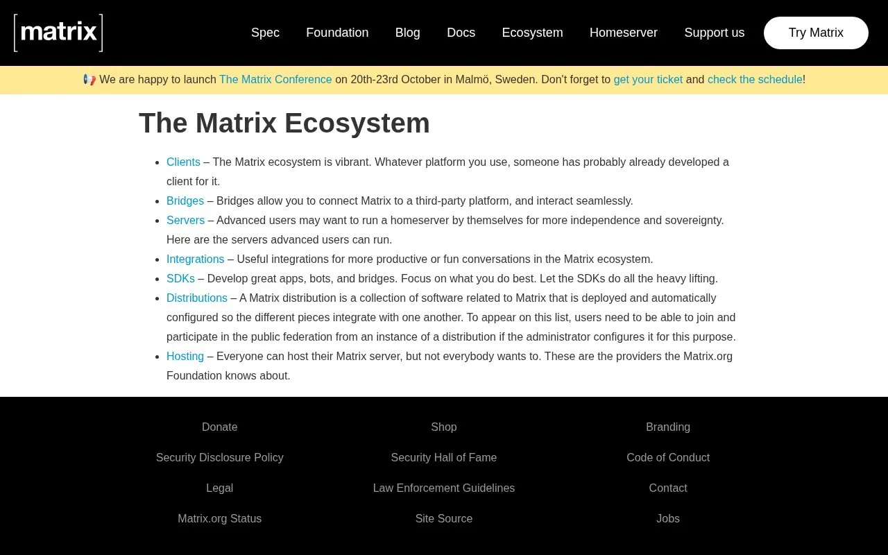The width and height of the screenshot is (888, 555).
Task: Select the Ecosystem nav item
Action: click(x=532, y=33)
